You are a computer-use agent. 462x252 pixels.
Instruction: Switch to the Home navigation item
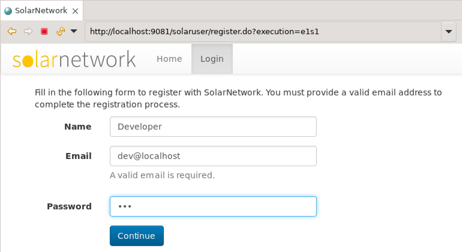(169, 59)
